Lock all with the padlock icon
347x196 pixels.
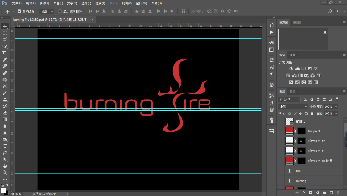[x=312, y=113]
